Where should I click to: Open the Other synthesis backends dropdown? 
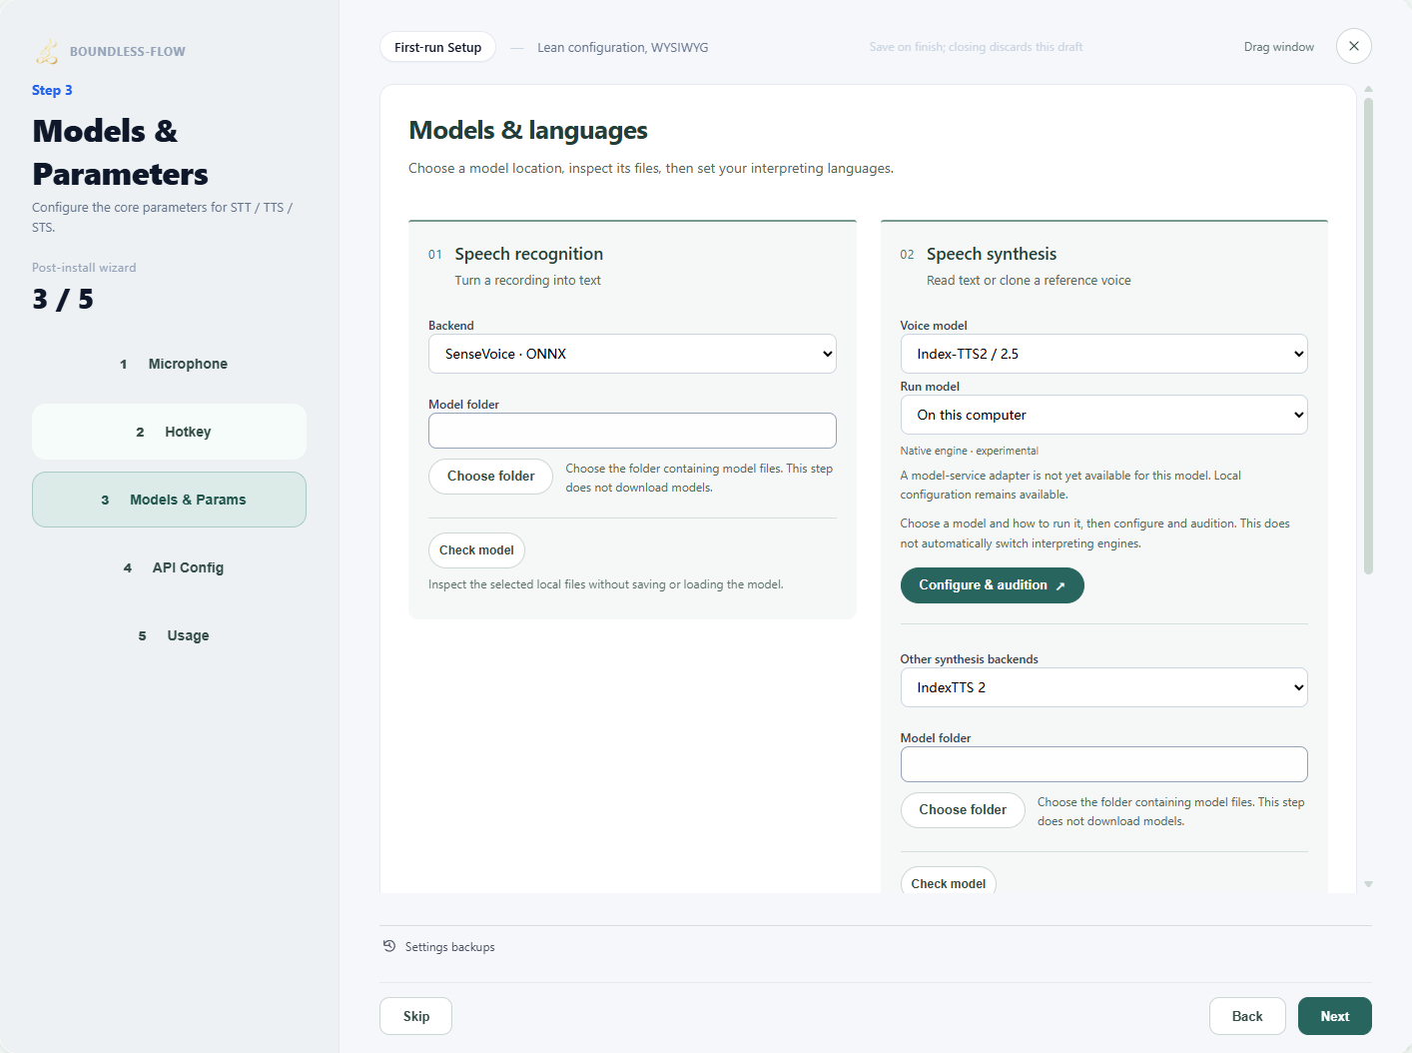[1103, 687]
